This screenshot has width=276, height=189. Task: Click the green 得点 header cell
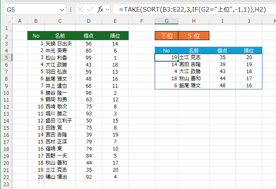(x=89, y=36)
